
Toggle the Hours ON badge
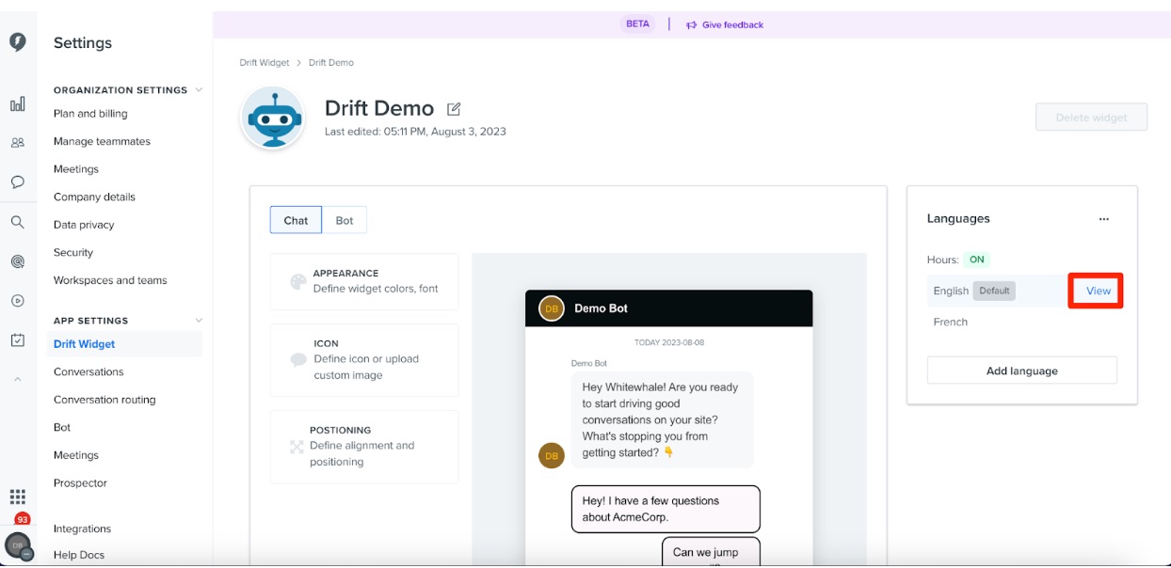(x=977, y=260)
